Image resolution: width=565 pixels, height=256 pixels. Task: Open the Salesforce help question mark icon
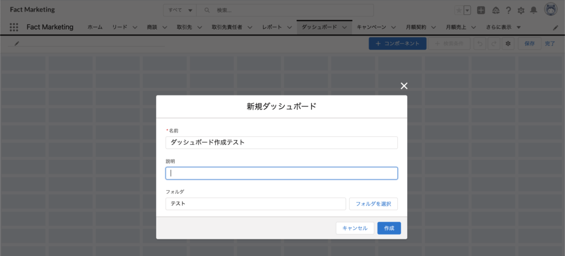point(508,10)
